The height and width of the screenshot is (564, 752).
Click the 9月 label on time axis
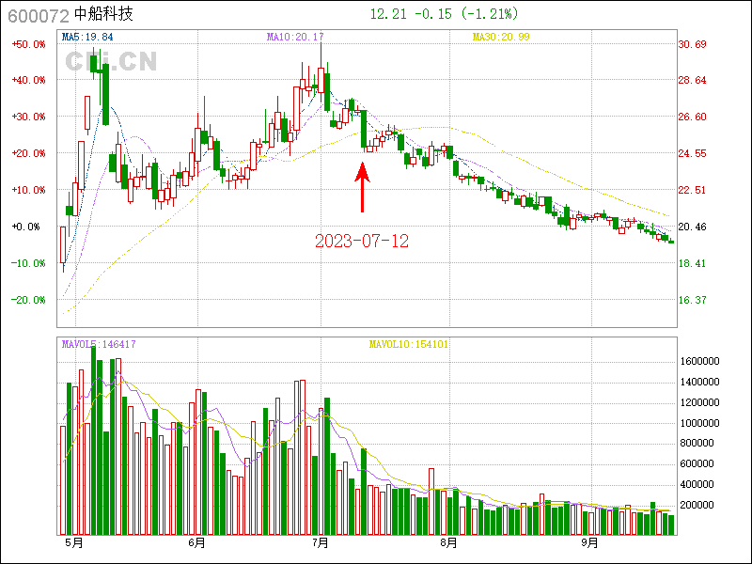(x=589, y=543)
